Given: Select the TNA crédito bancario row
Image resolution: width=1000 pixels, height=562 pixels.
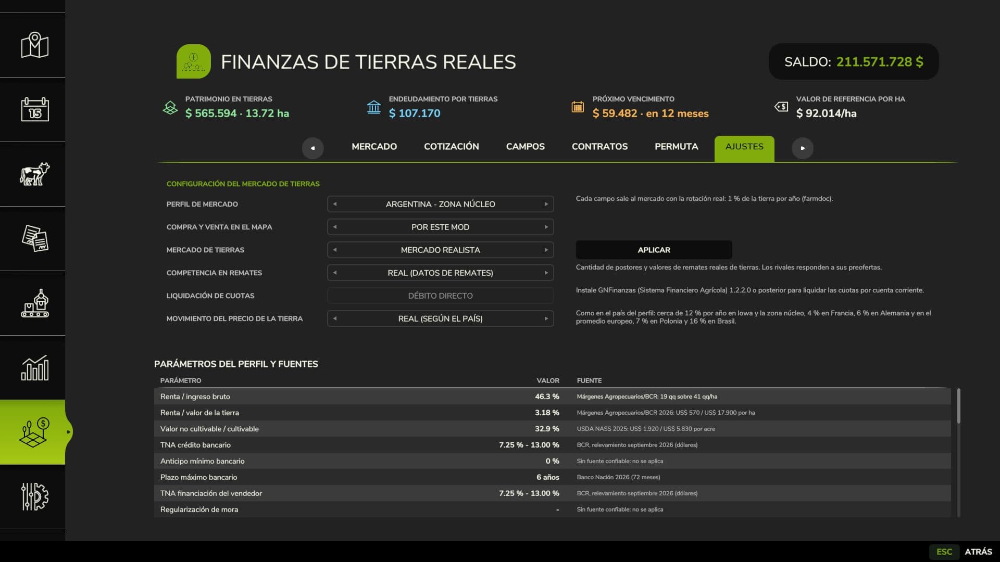Looking at the screenshot, I should tap(553, 445).
